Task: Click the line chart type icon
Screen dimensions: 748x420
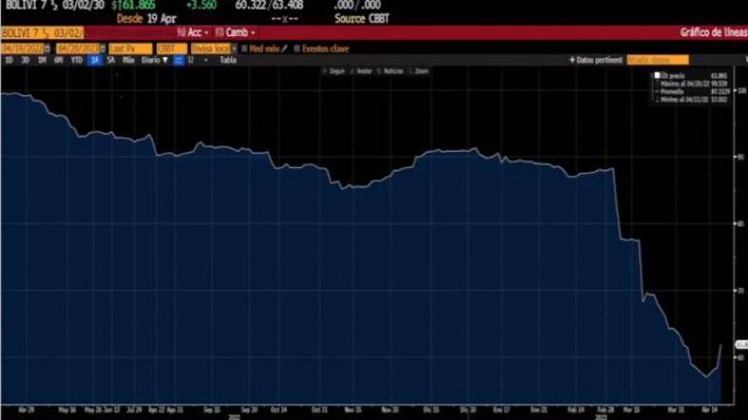Action: 177,59
